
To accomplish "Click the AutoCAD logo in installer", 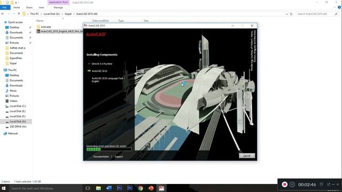I will coord(96,34).
